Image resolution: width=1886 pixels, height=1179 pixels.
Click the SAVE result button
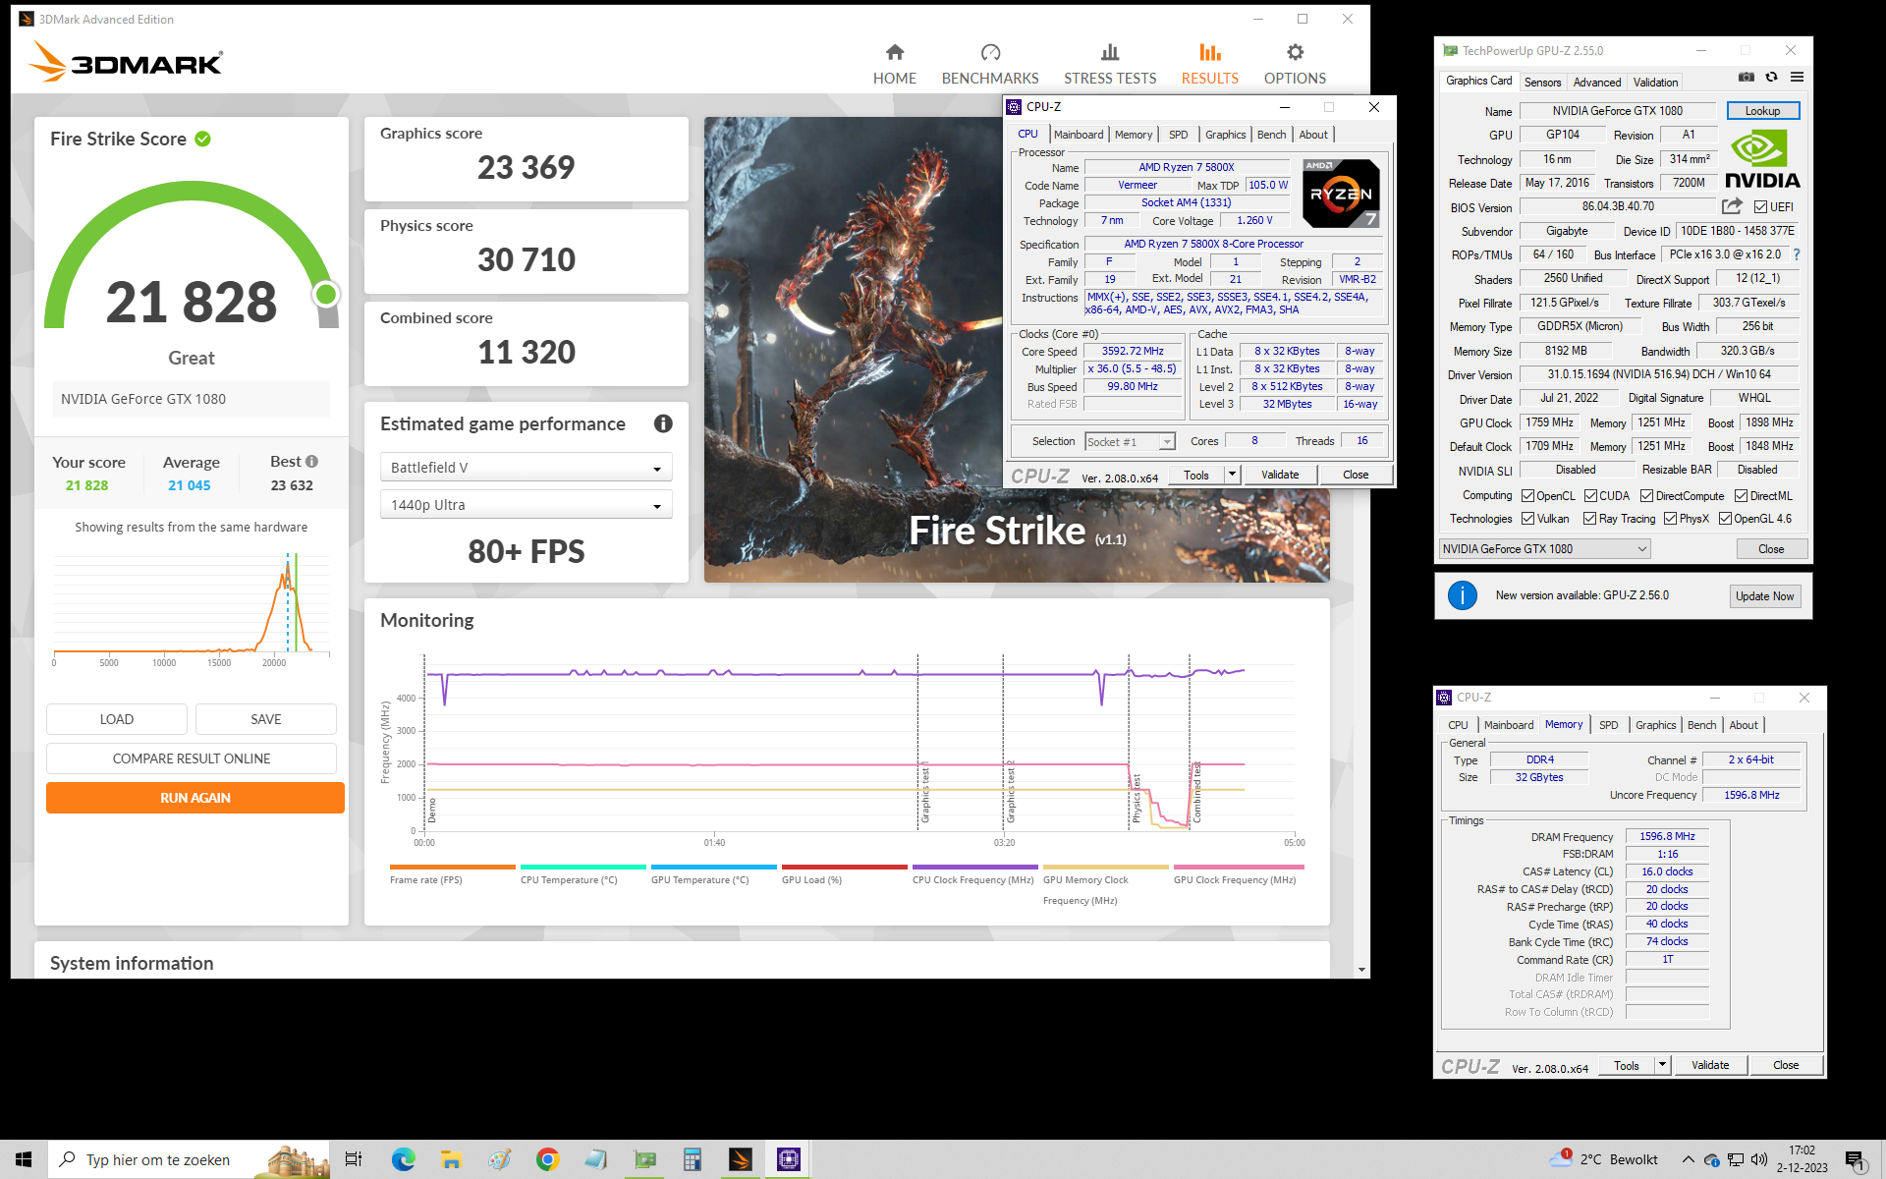click(x=266, y=719)
